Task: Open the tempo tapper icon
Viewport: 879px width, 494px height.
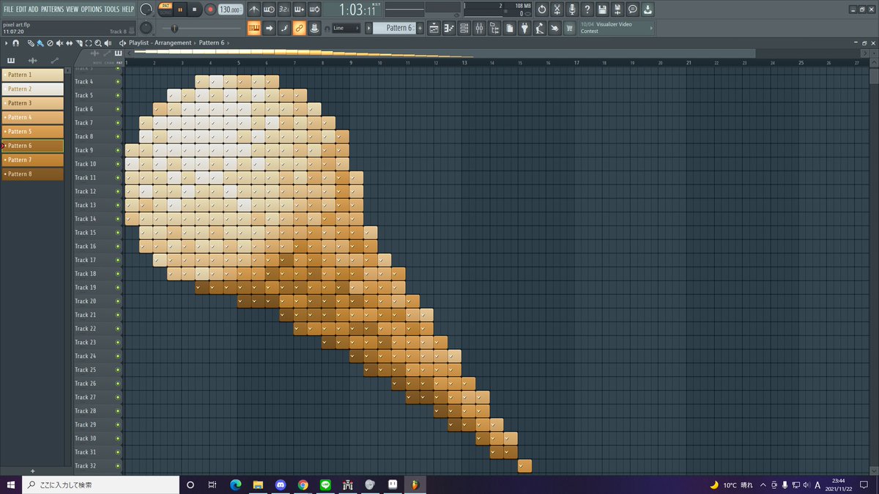Action: tap(539, 29)
